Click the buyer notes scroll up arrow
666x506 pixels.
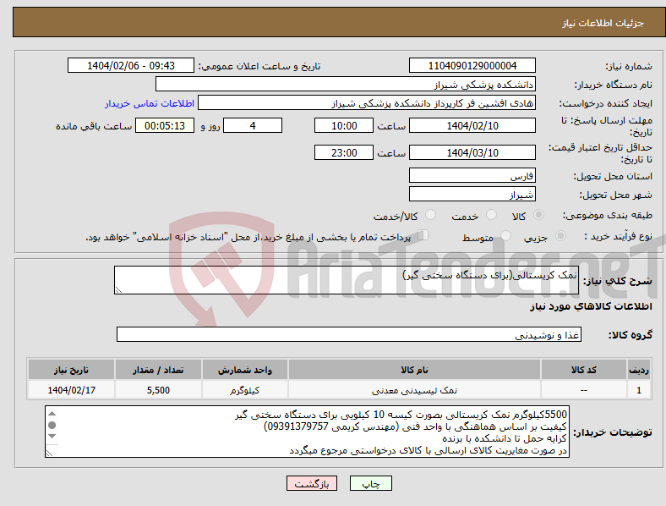pyautogui.click(x=52, y=414)
